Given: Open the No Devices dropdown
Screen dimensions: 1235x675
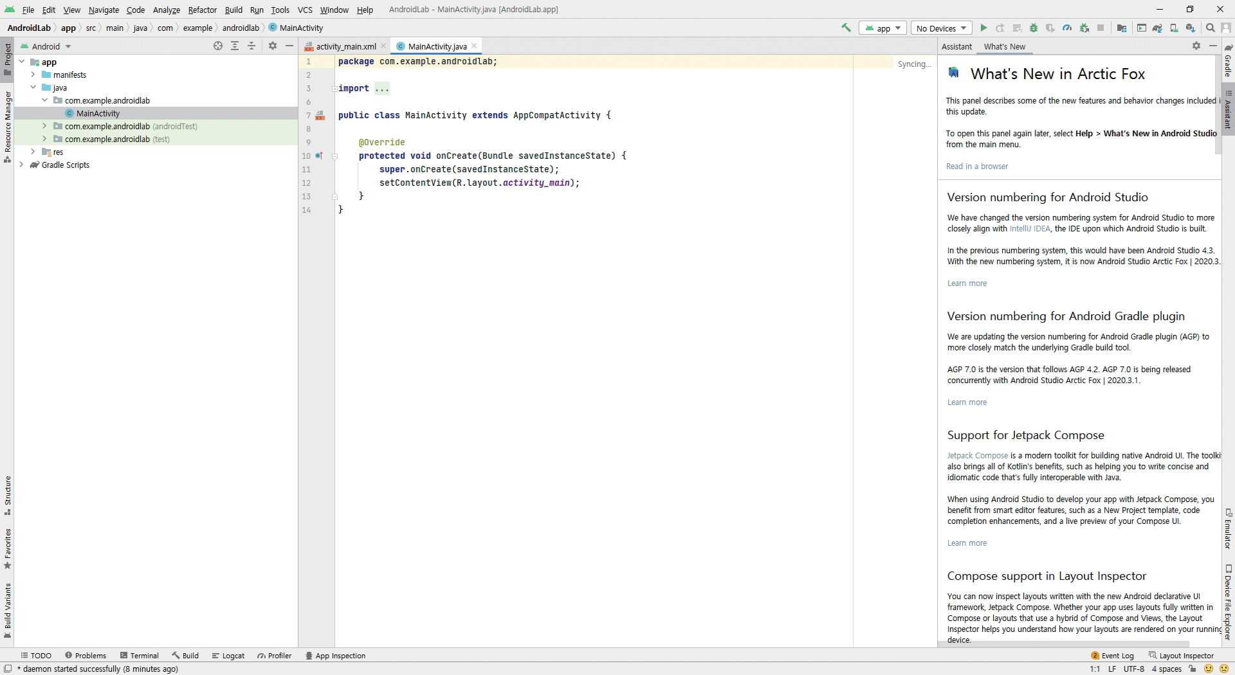Looking at the screenshot, I should pos(942,28).
